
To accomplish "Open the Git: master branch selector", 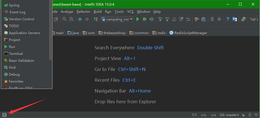I will point(229,115).
